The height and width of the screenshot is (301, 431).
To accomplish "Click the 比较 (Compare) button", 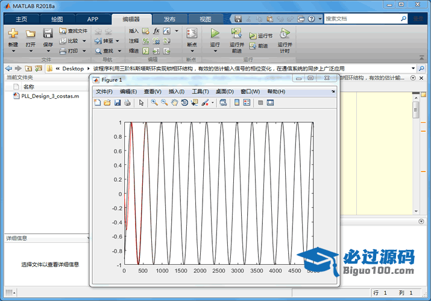I will pos(69,41).
